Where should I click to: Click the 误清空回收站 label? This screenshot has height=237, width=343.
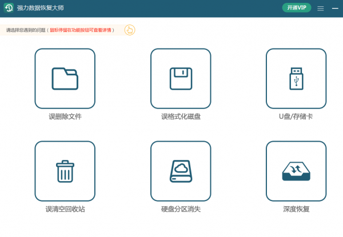tap(65, 209)
